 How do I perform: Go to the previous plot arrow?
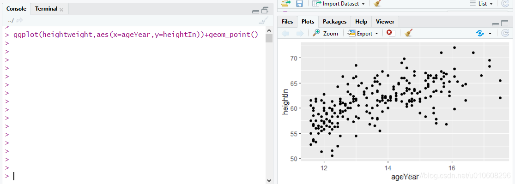point(286,33)
